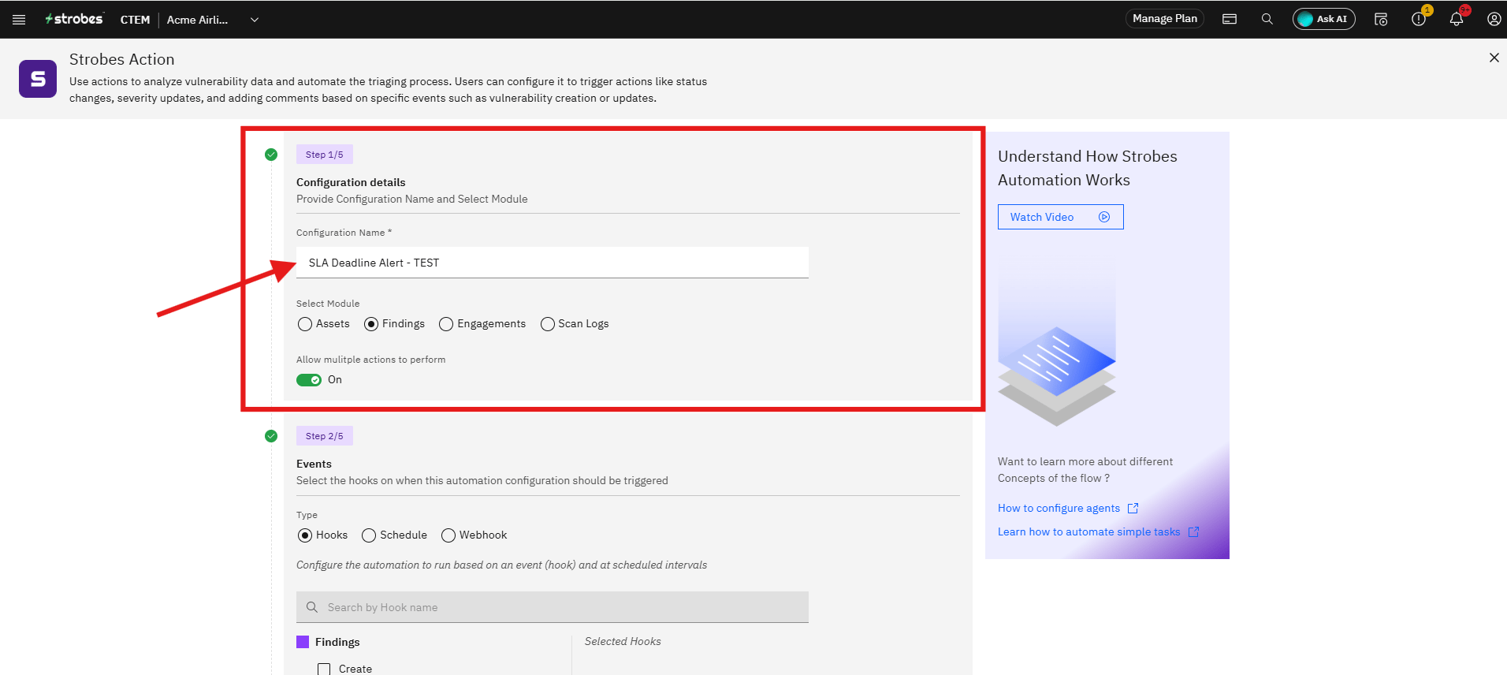Select the Schedule type radio button
Screen dimensions: 1507x675
click(x=369, y=535)
